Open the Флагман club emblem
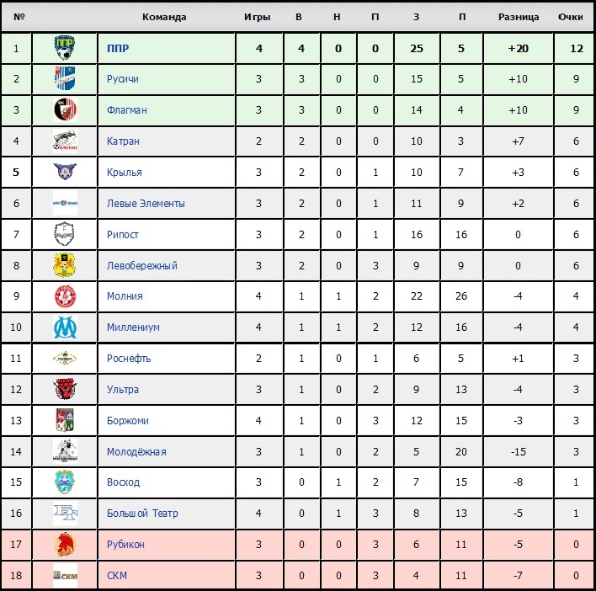 tap(65, 109)
